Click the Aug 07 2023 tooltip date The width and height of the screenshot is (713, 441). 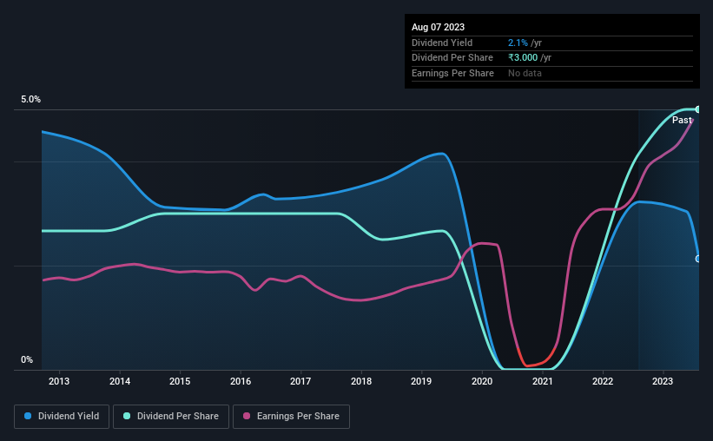pos(438,27)
